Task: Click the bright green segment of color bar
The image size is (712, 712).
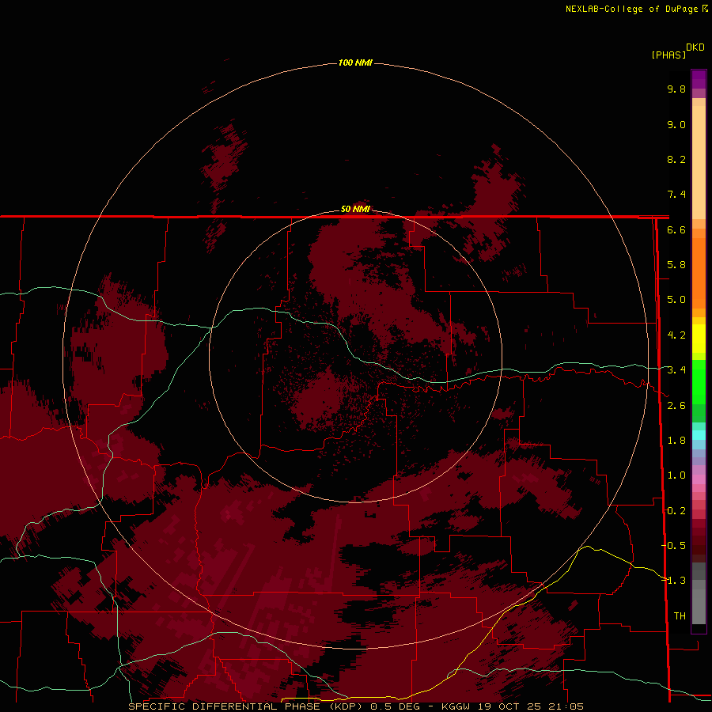Action: click(699, 381)
